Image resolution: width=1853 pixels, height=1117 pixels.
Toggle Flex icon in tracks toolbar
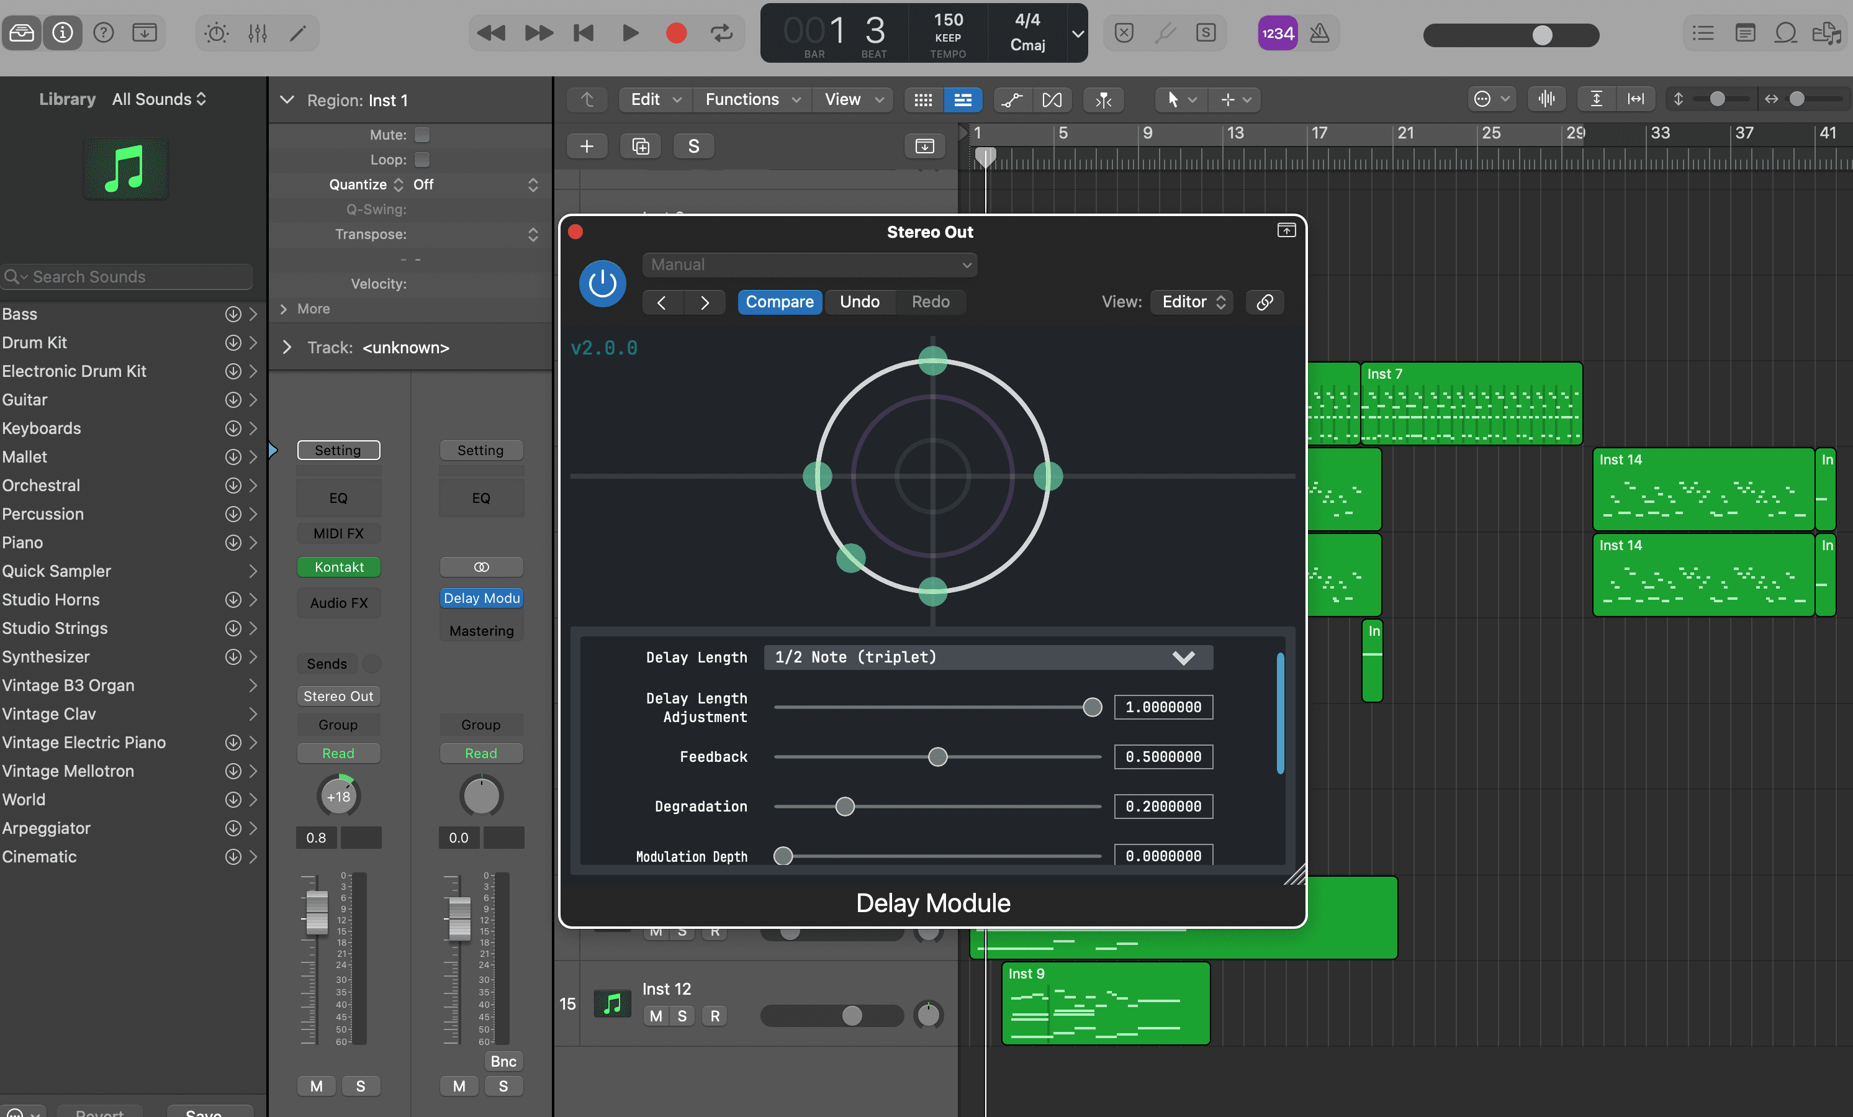click(x=1052, y=99)
